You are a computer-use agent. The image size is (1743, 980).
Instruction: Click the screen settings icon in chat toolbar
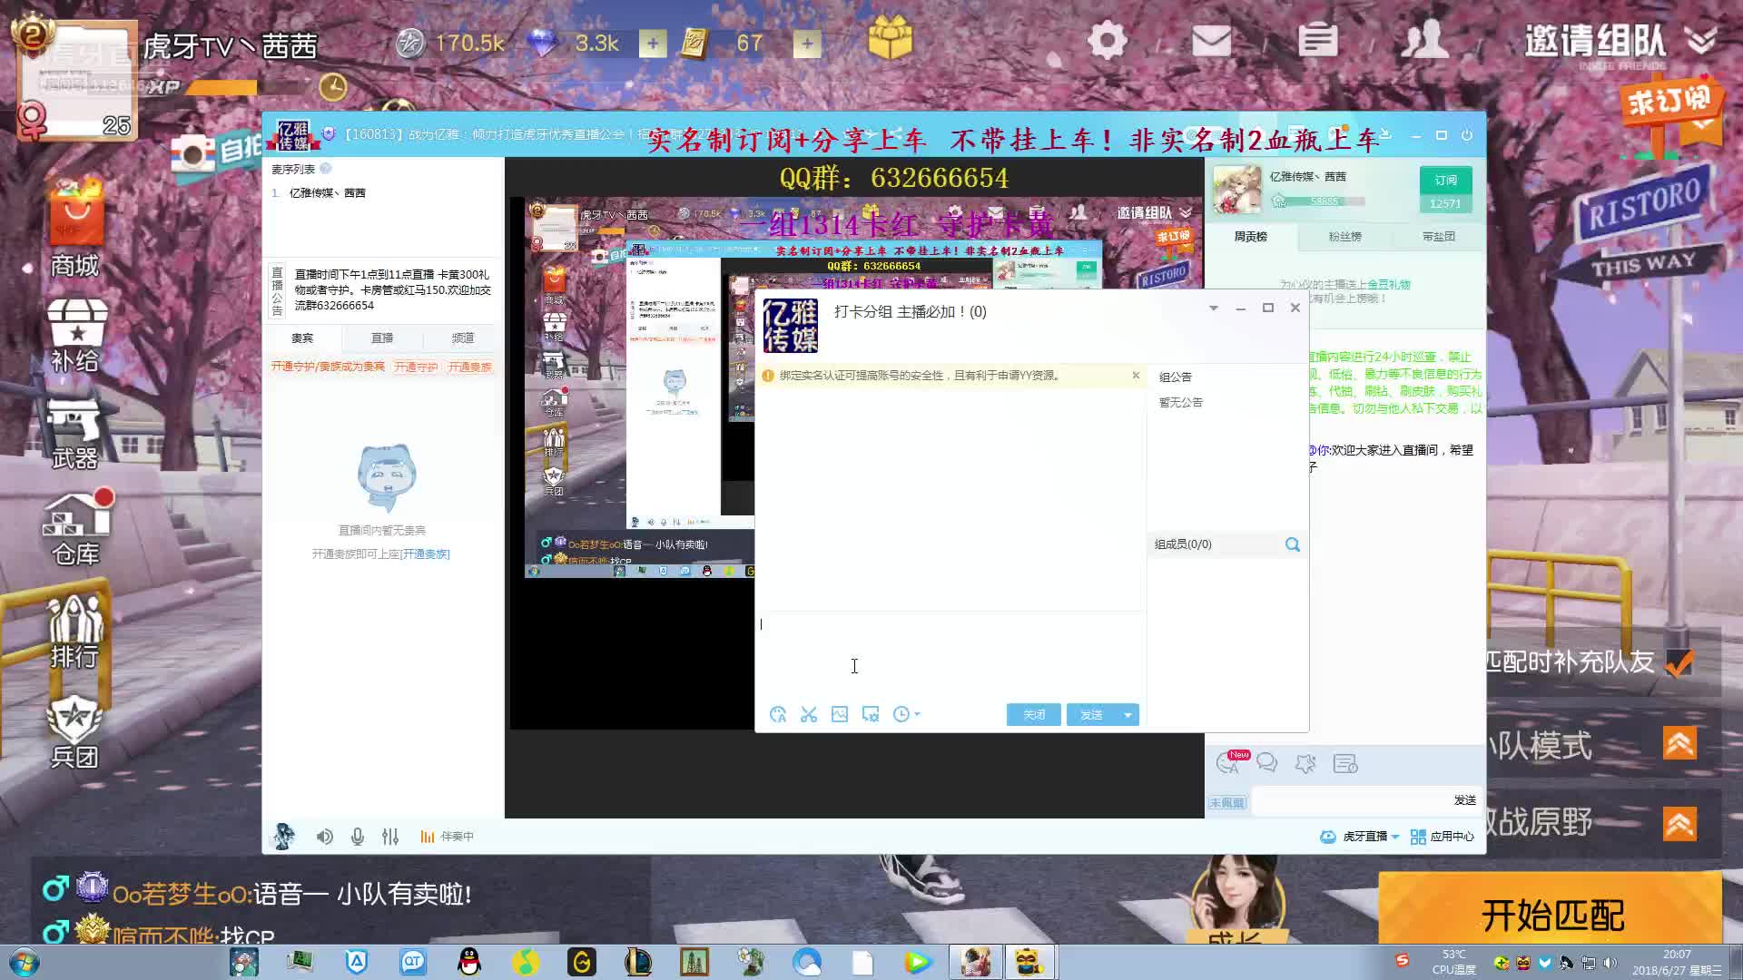pos(871,715)
